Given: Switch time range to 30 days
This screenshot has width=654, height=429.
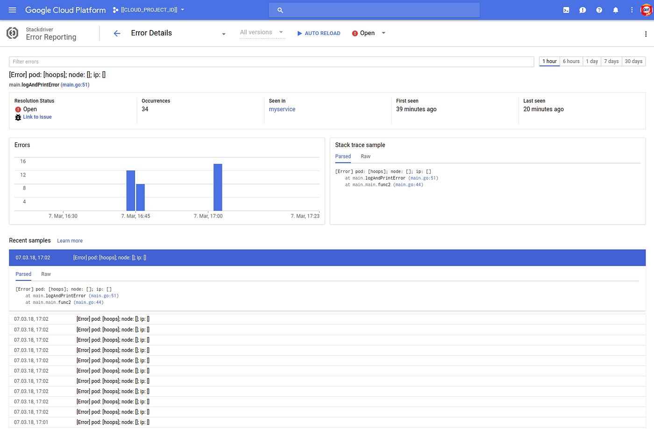Looking at the screenshot, I should click(x=633, y=61).
